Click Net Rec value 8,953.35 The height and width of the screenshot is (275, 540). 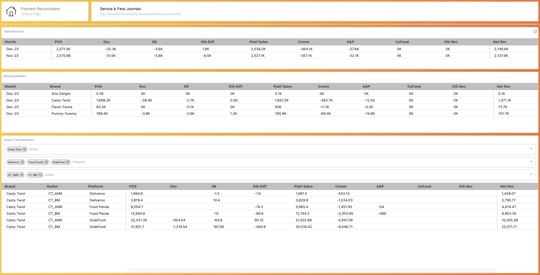[509, 213]
